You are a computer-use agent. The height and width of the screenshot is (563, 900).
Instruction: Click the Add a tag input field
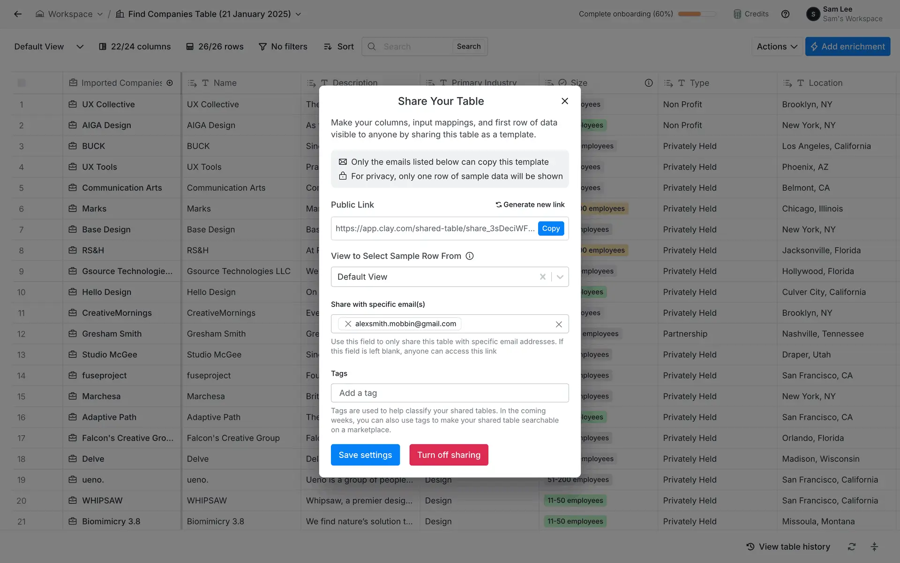click(450, 393)
